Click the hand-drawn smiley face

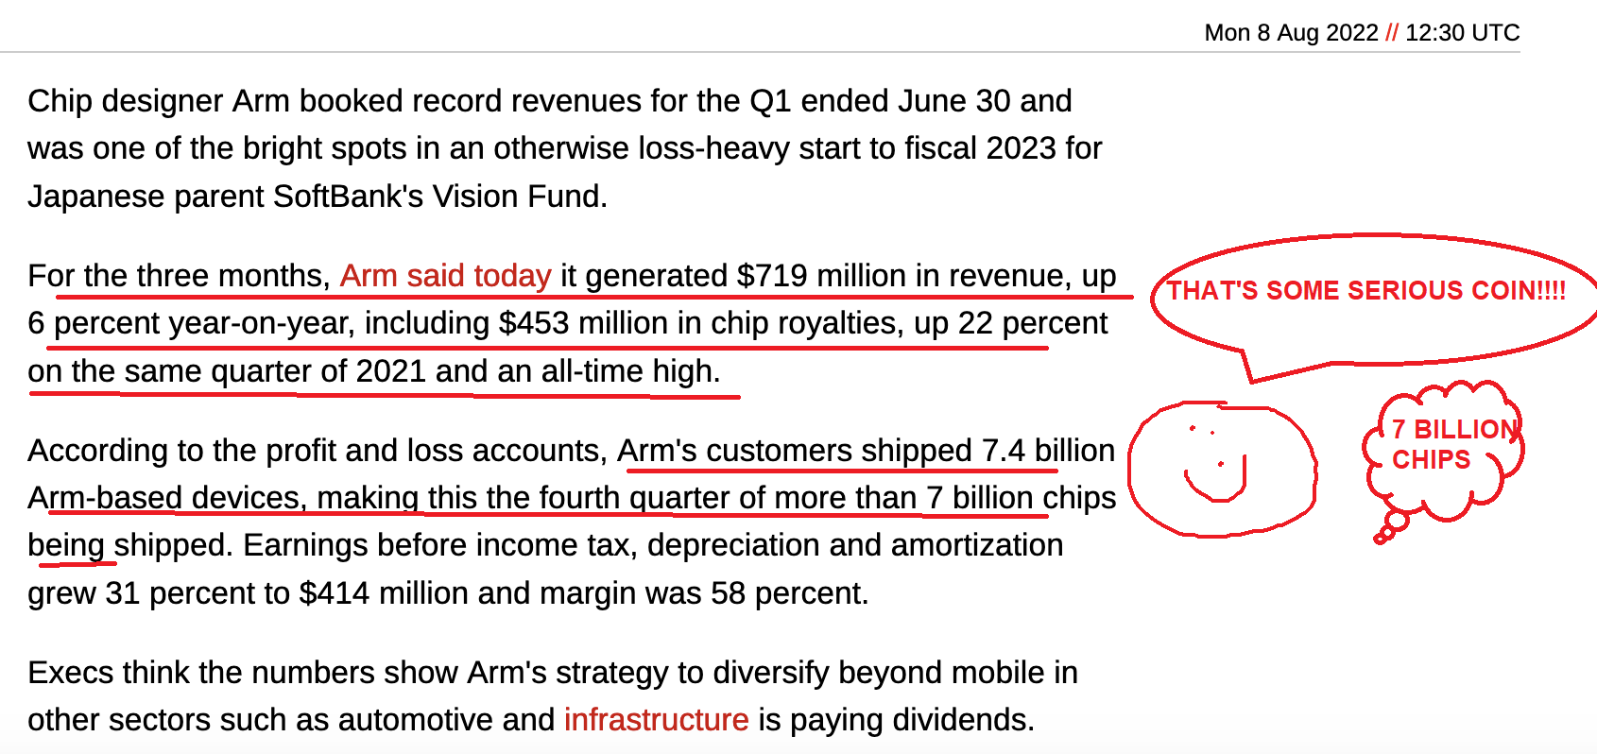coord(1222,470)
